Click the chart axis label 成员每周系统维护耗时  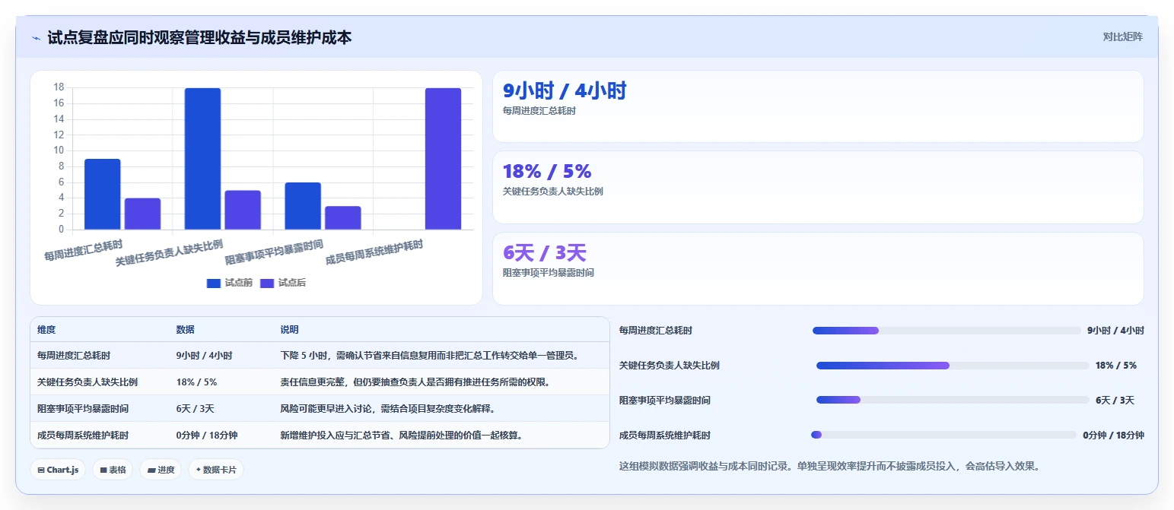[x=374, y=252]
